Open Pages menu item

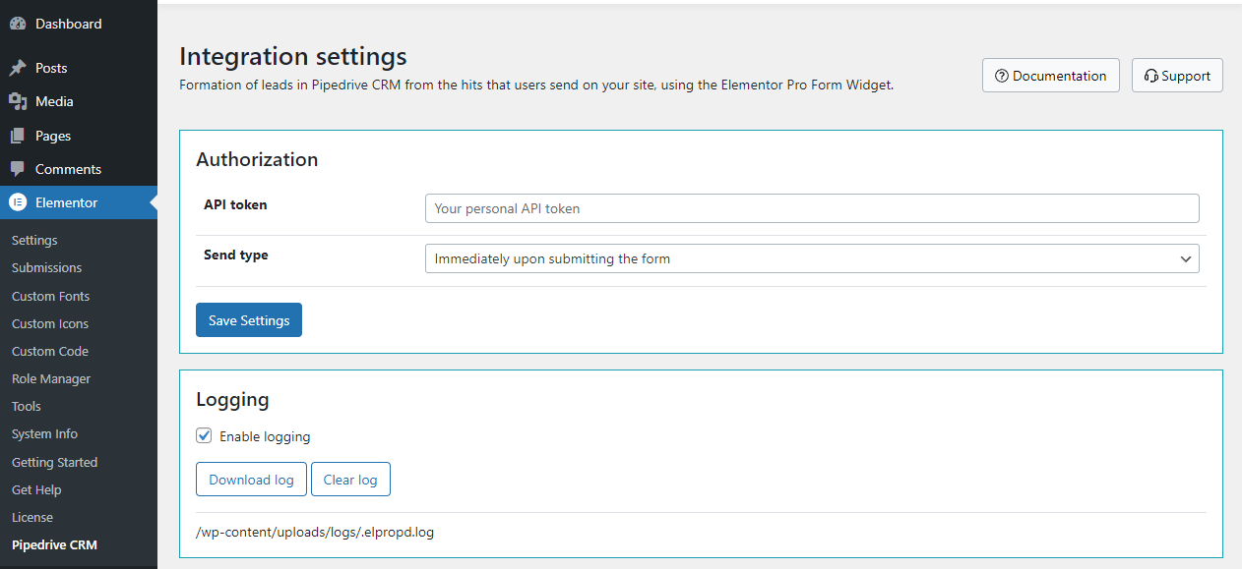coord(79,136)
